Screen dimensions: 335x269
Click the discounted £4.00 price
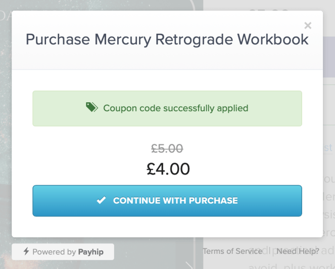tap(167, 169)
